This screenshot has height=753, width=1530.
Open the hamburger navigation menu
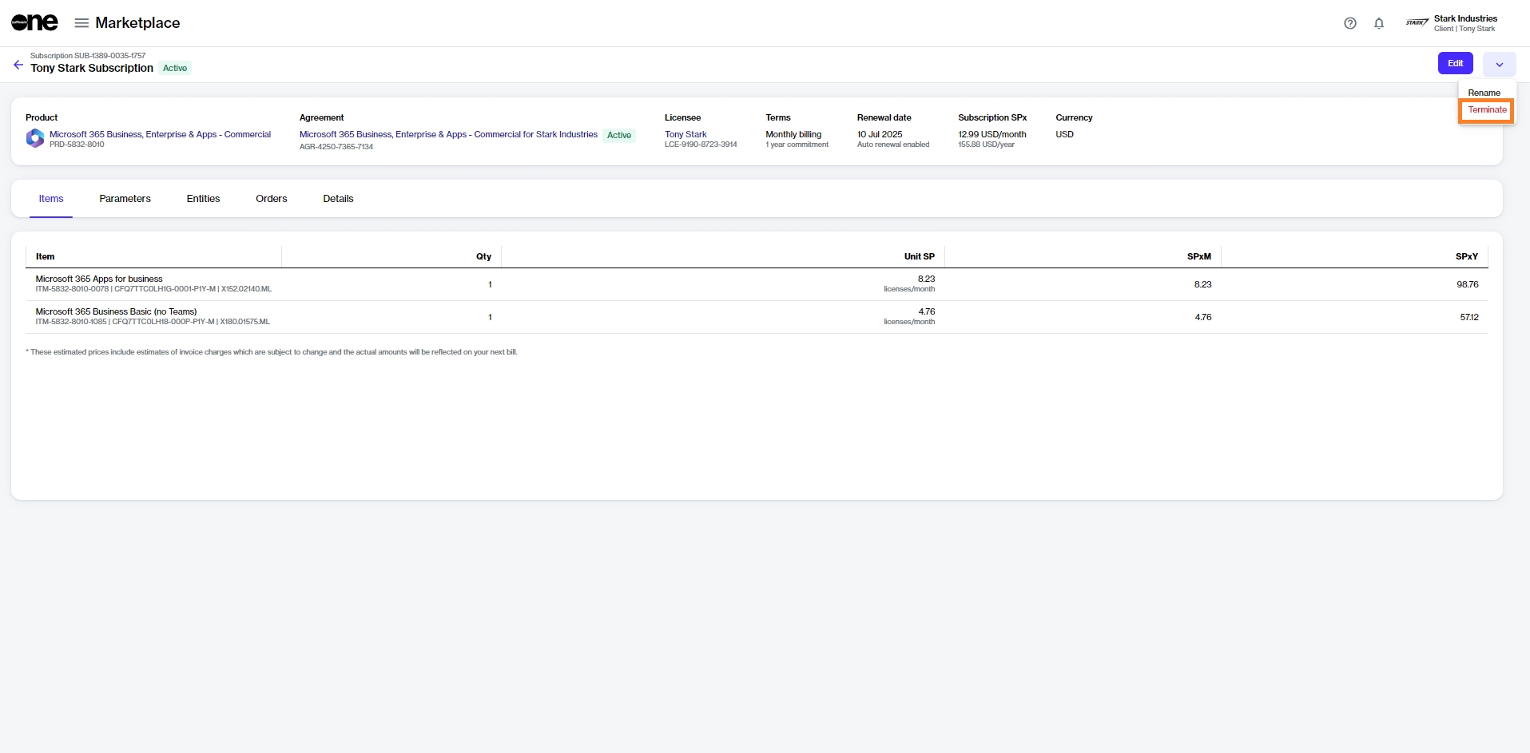tap(81, 23)
